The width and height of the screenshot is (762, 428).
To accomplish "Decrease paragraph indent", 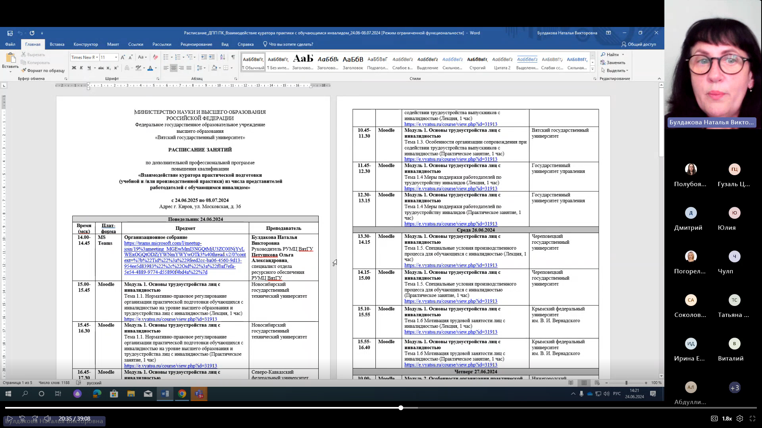I will (204, 57).
